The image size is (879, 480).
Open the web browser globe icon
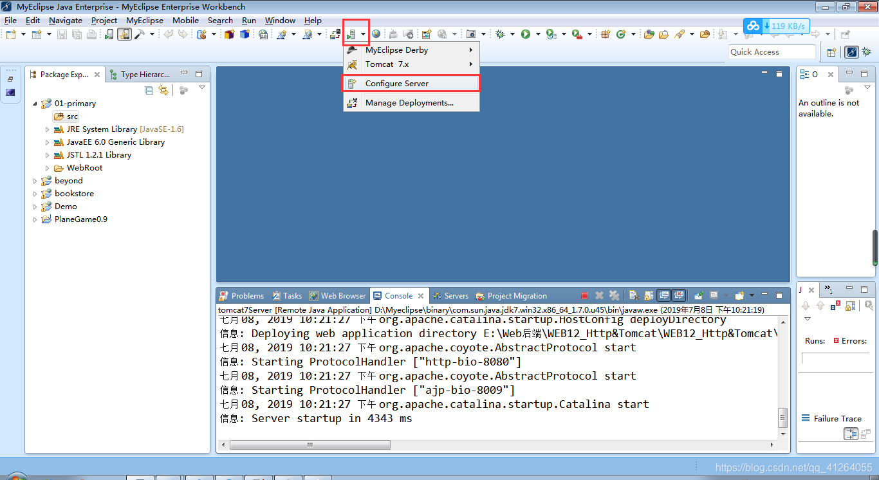point(376,34)
